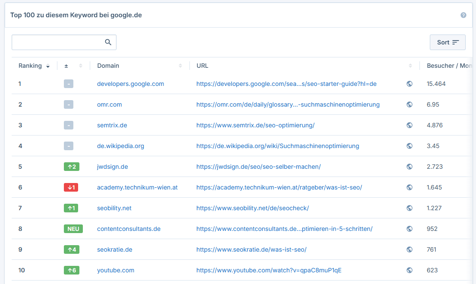Click the green ↑6 badge for youtube.com
The image size is (476, 284).
(x=72, y=270)
